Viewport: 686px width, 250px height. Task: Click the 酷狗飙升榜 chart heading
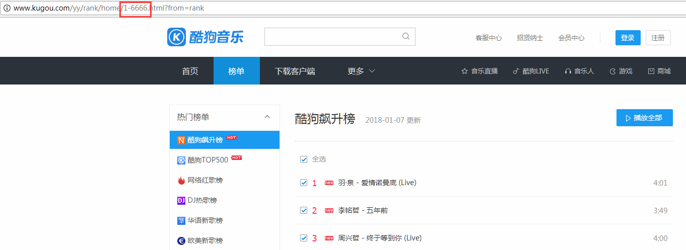(325, 119)
